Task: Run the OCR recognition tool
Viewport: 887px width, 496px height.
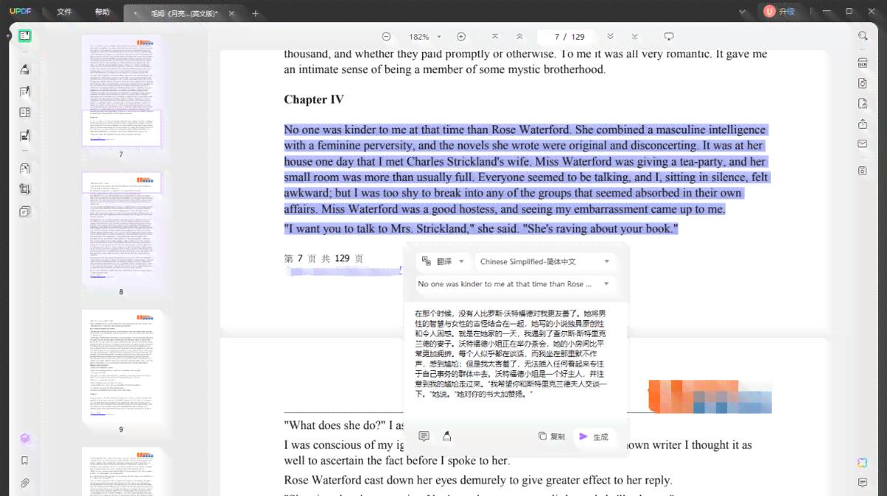Action: pyautogui.click(x=863, y=63)
